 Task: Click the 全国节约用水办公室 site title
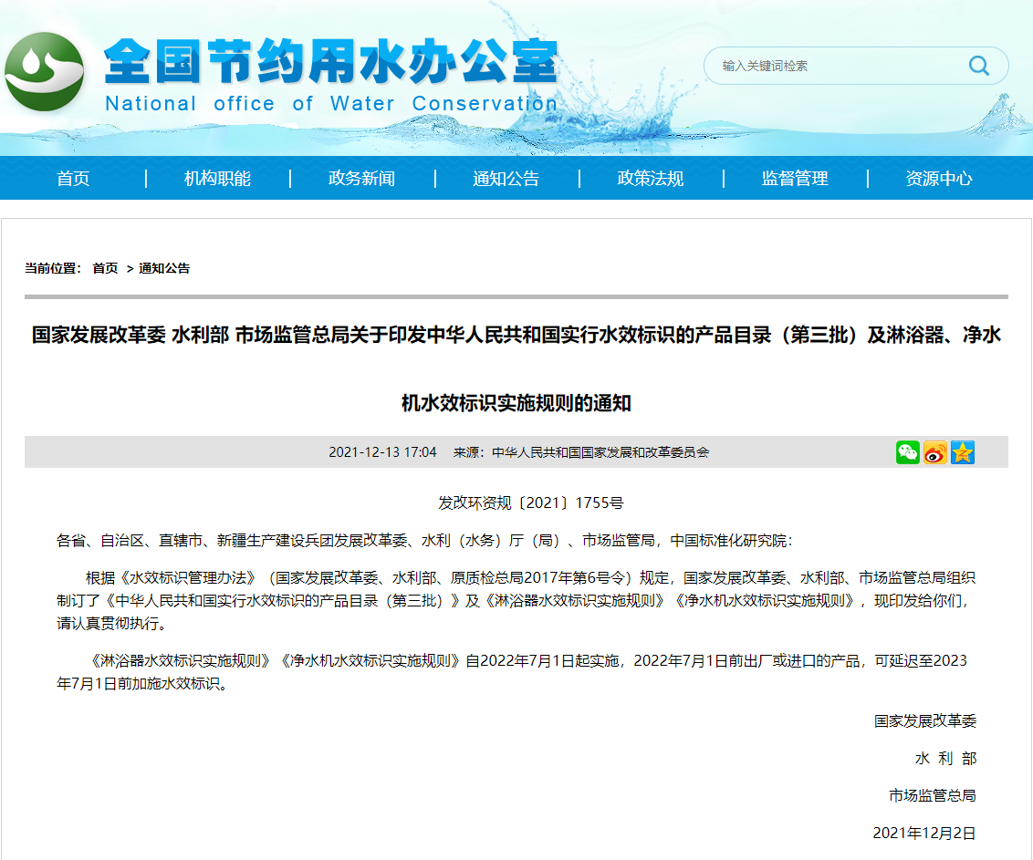(330, 62)
